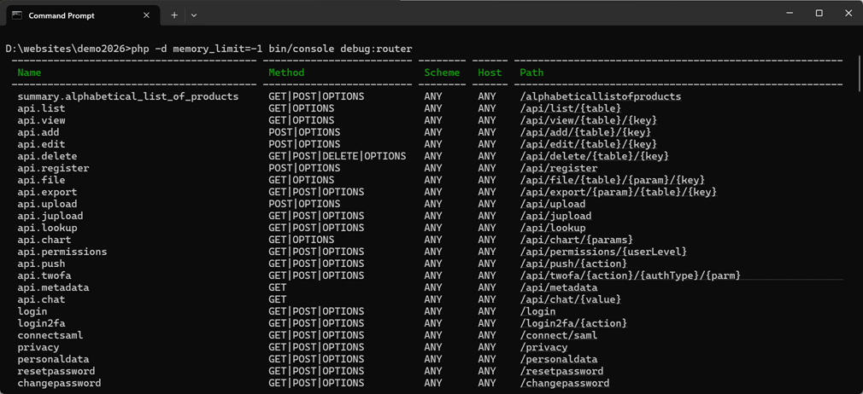Click route name api.upload
Screen dimensions: 863x394
point(47,204)
